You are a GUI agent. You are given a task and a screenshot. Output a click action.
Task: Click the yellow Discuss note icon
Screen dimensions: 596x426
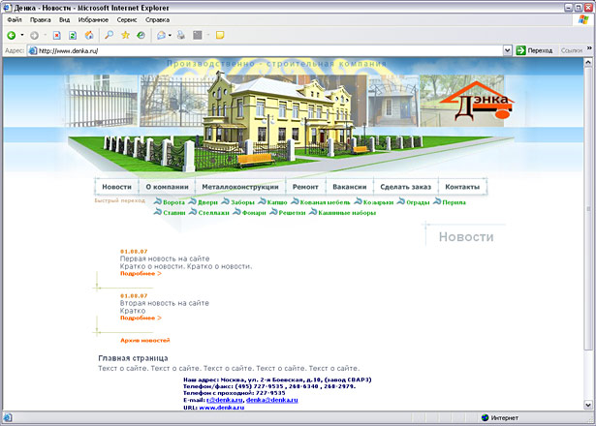coord(220,35)
